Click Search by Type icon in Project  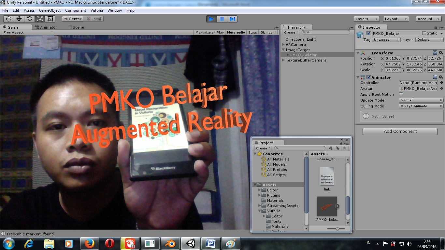click(x=331, y=148)
